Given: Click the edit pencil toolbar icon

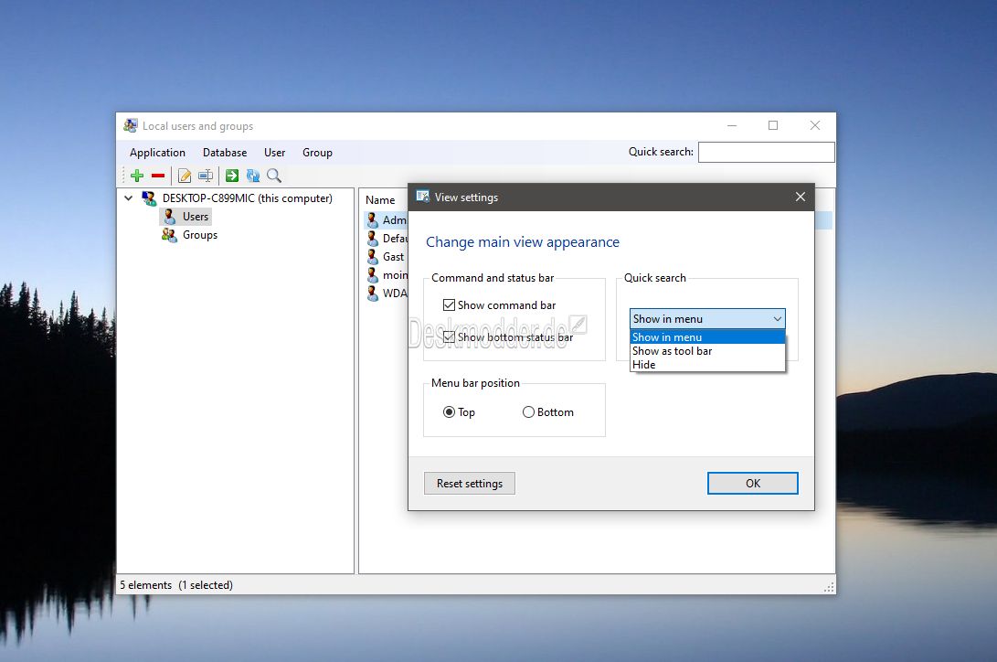Looking at the screenshot, I should pos(185,176).
